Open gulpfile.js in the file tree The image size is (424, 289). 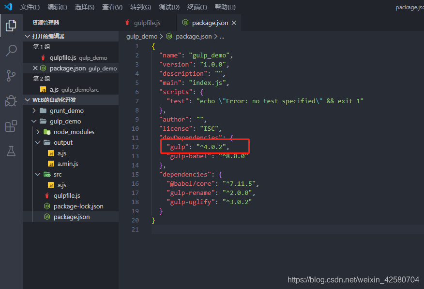(71, 196)
